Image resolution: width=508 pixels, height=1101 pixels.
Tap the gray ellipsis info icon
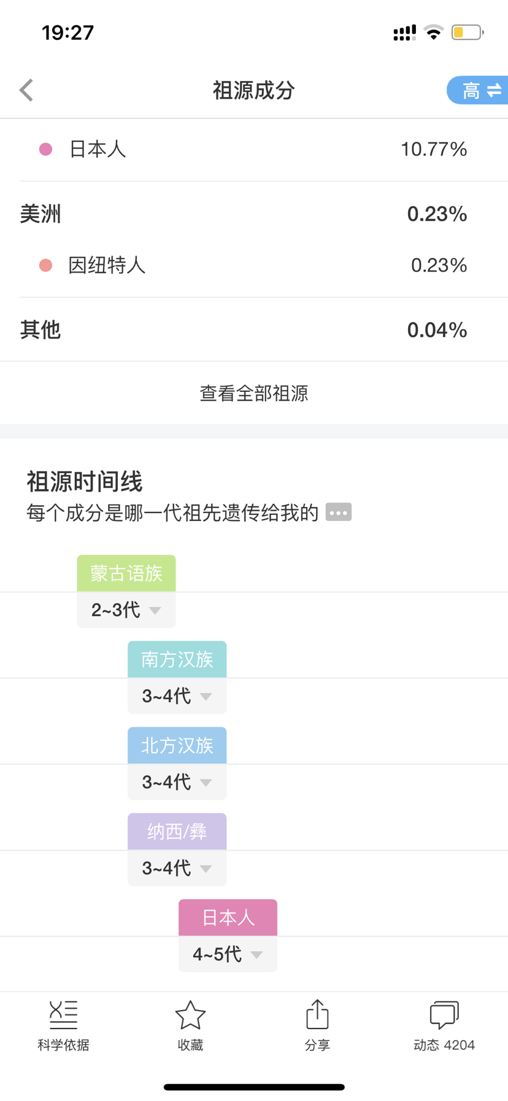tap(339, 512)
